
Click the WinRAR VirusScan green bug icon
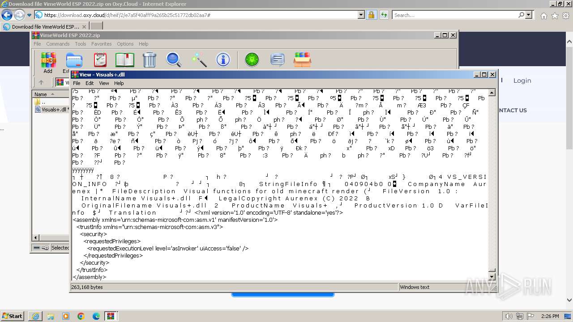tap(252, 59)
